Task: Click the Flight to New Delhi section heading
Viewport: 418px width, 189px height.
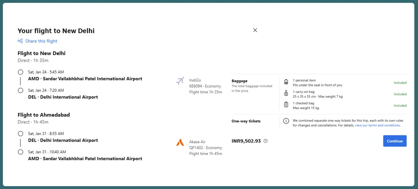Action: [42, 53]
